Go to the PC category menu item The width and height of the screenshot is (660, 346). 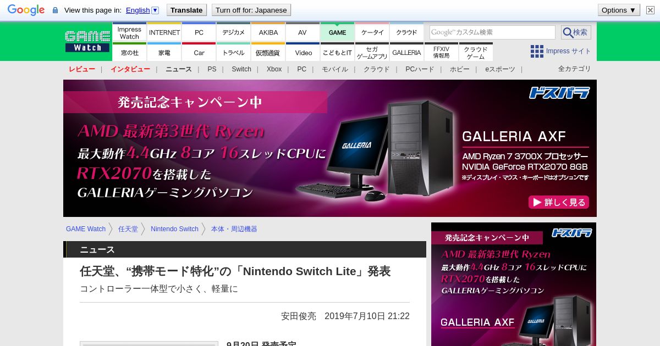(301, 69)
